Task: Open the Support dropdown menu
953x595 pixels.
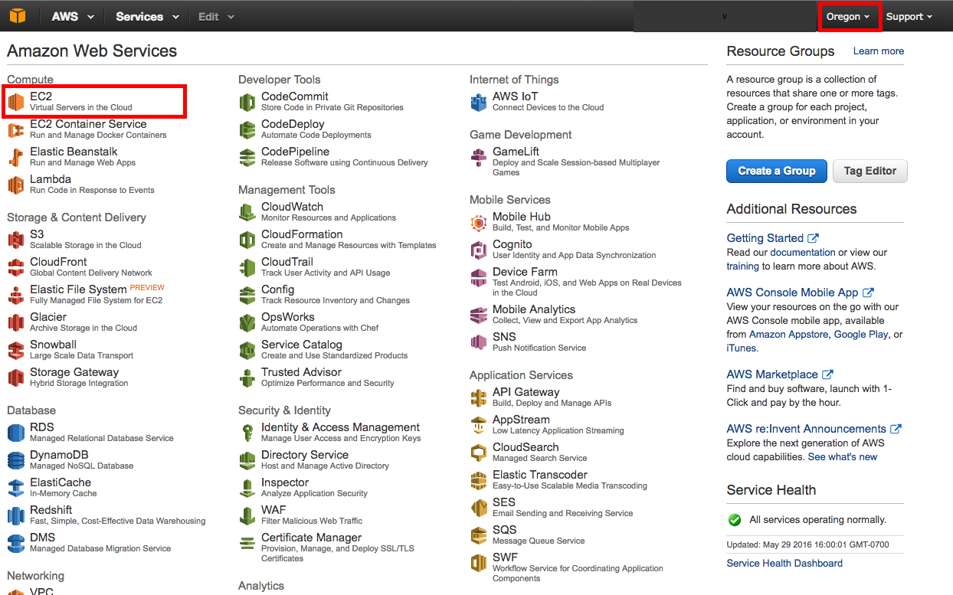Action: pyautogui.click(x=909, y=17)
